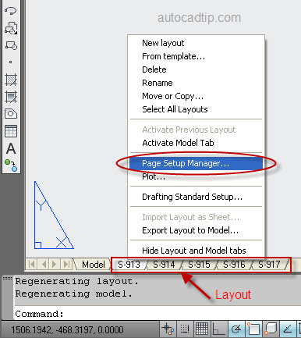Image resolution: width=301 pixels, height=338 pixels.
Task: Select the Hatch tool in the draw toolbar
Action: pyautogui.click(x=11, y=80)
